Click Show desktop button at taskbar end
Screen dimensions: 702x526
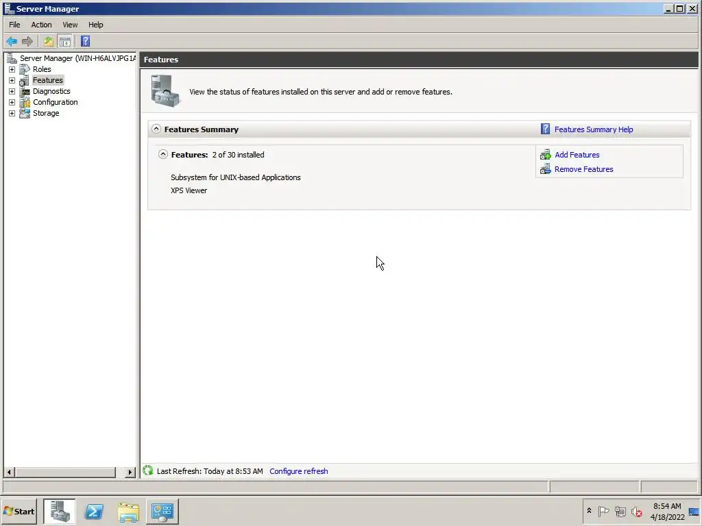(x=694, y=511)
